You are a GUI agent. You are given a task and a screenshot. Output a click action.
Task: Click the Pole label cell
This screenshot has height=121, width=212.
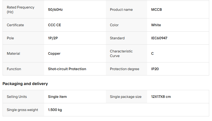pos(10,38)
